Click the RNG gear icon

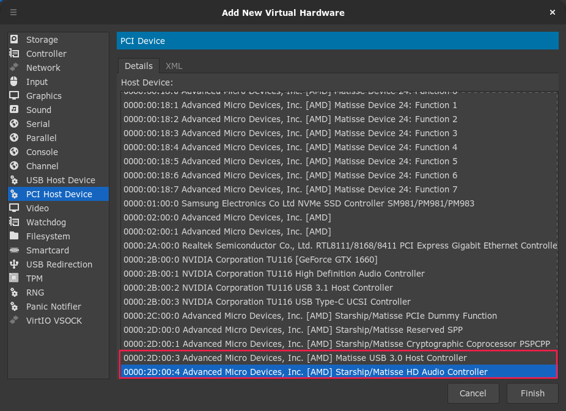click(x=14, y=293)
